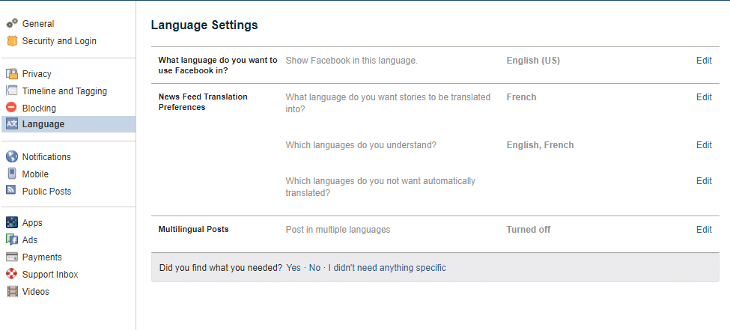The width and height of the screenshot is (730, 330).
Task: Click the Privacy lock icon
Action: [11, 74]
